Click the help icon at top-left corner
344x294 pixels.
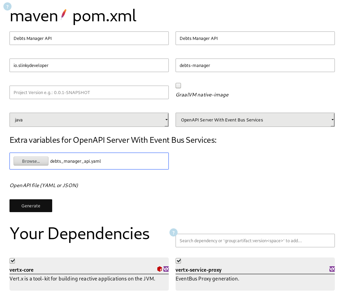click(7, 6)
